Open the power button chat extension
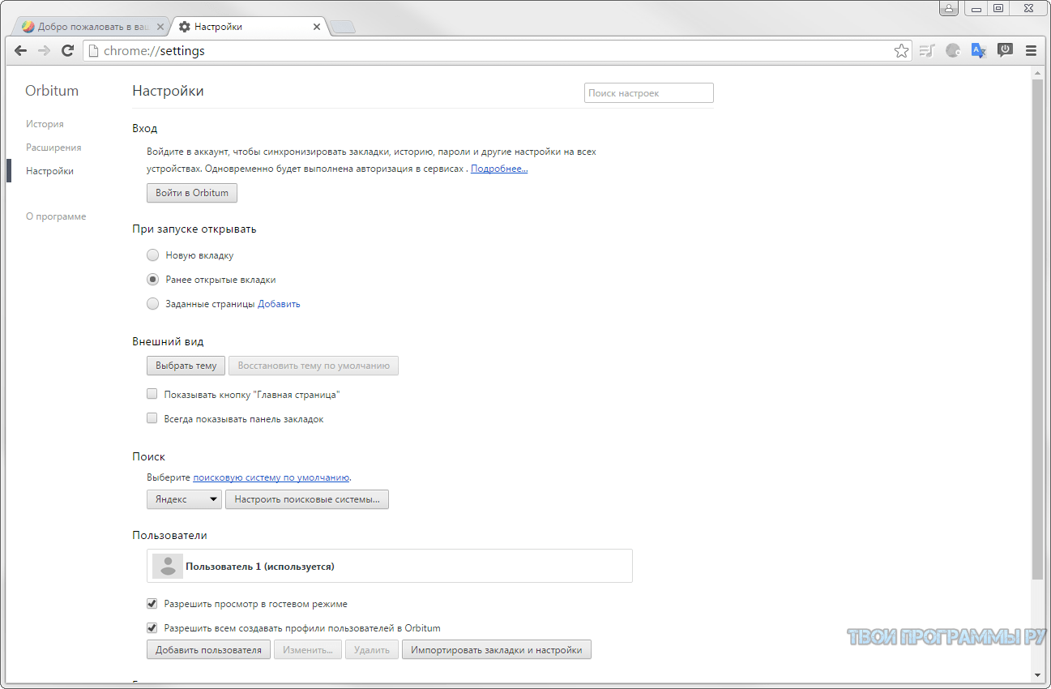 point(1005,50)
